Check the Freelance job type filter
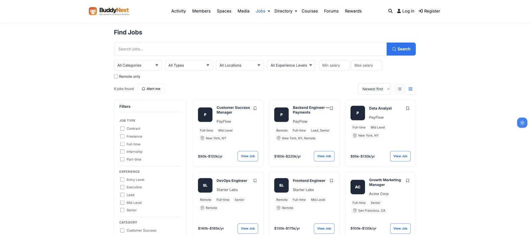Screen dimensions: 530x235 122,136
